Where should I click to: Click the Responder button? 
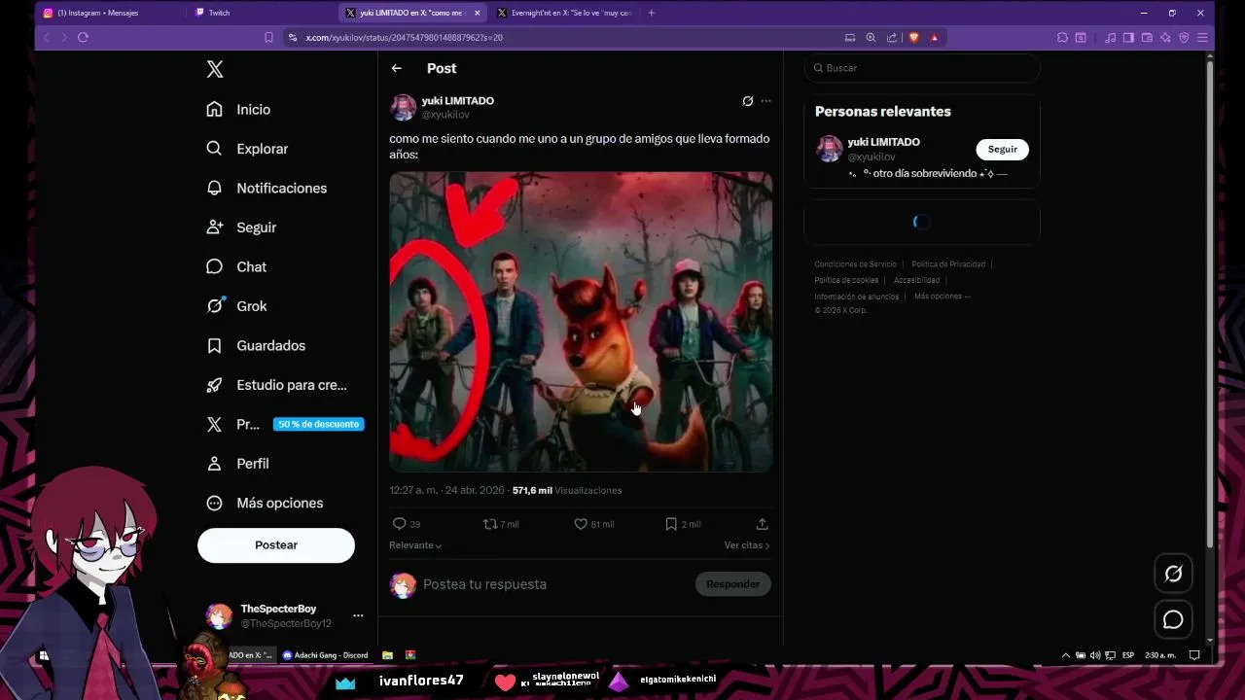click(x=732, y=584)
